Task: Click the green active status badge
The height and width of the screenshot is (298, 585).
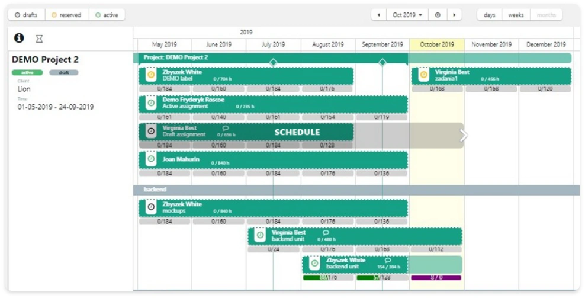Action: (x=27, y=72)
